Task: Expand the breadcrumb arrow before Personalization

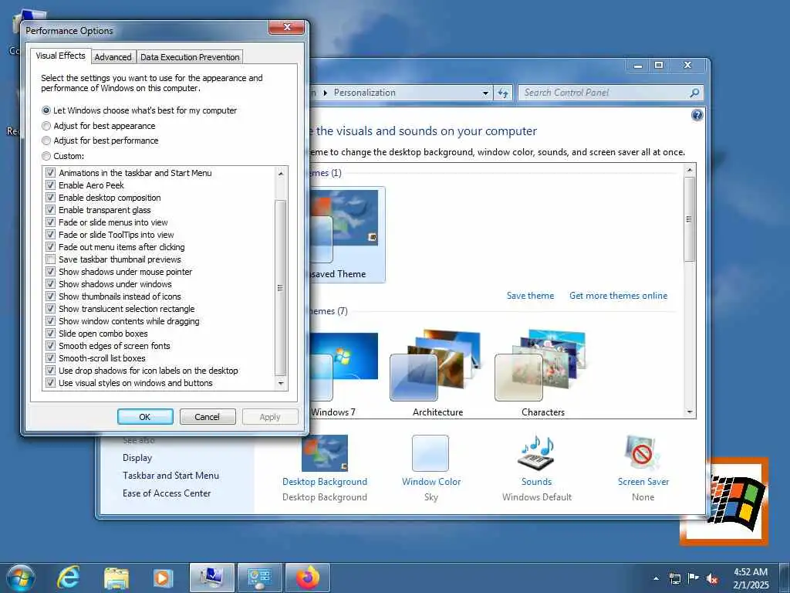Action: tap(325, 93)
